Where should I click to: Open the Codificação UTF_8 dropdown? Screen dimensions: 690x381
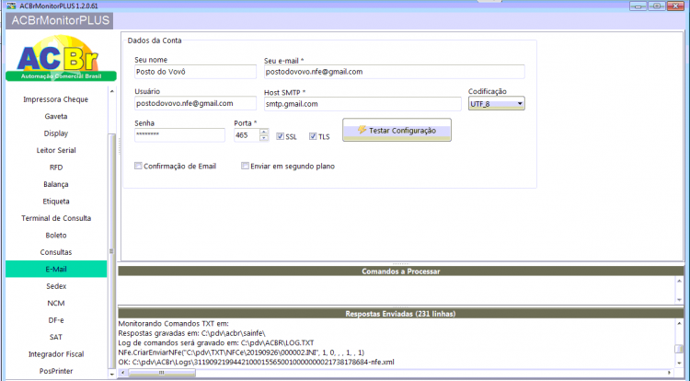click(497, 104)
